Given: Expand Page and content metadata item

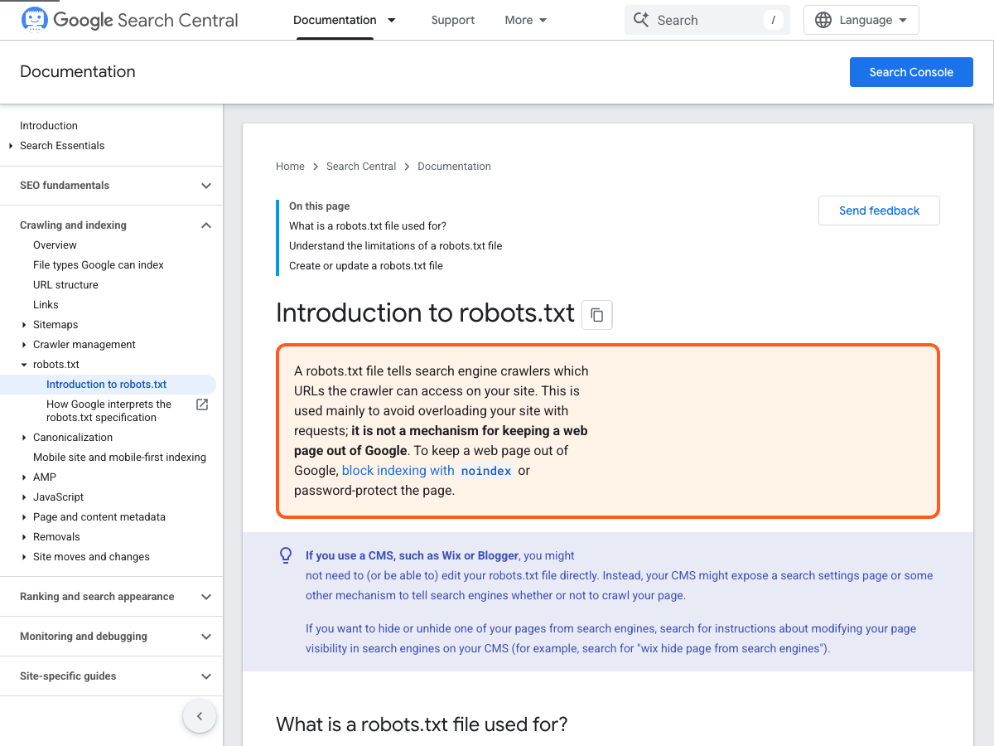Looking at the screenshot, I should [24, 517].
